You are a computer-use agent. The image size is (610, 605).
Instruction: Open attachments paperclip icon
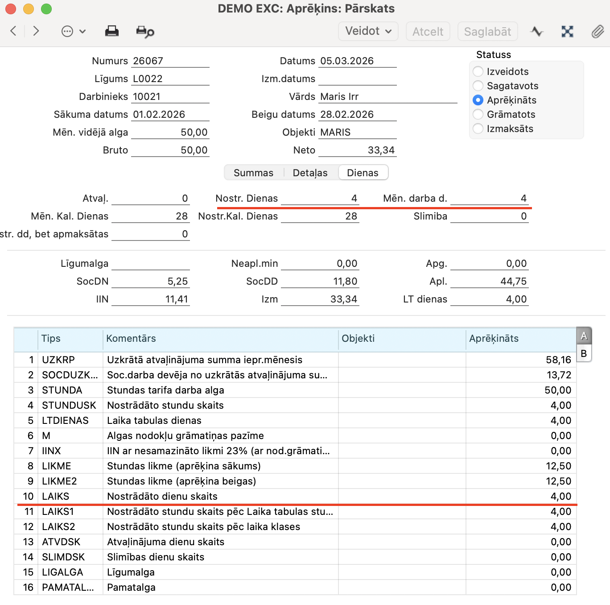click(x=598, y=31)
